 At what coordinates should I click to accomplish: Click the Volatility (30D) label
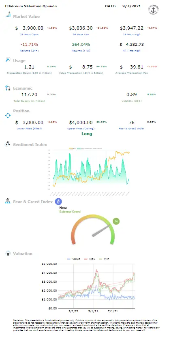pyautogui.click(x=131, y=101)
